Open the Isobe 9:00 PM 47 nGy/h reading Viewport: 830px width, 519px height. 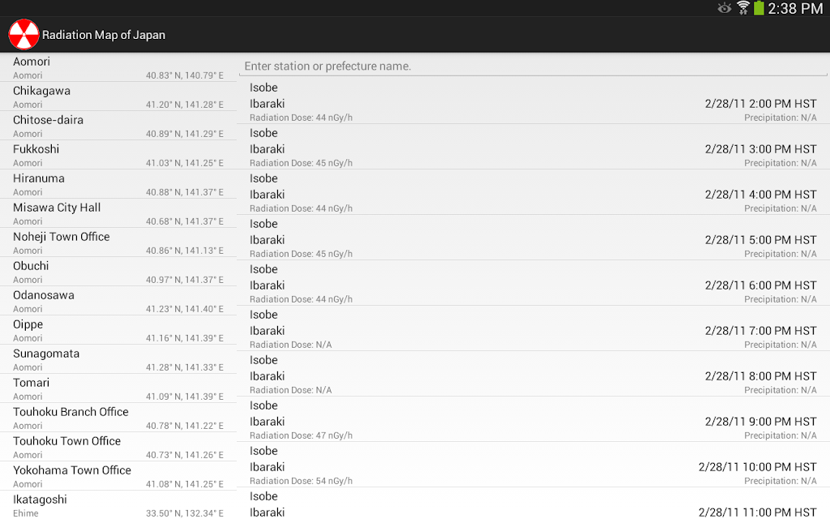click(x=533, y=419)
